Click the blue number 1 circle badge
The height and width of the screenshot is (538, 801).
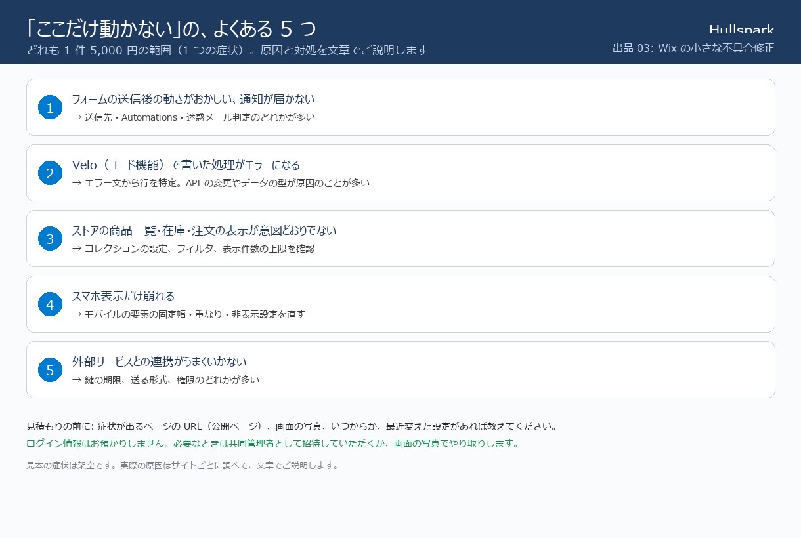50,108
